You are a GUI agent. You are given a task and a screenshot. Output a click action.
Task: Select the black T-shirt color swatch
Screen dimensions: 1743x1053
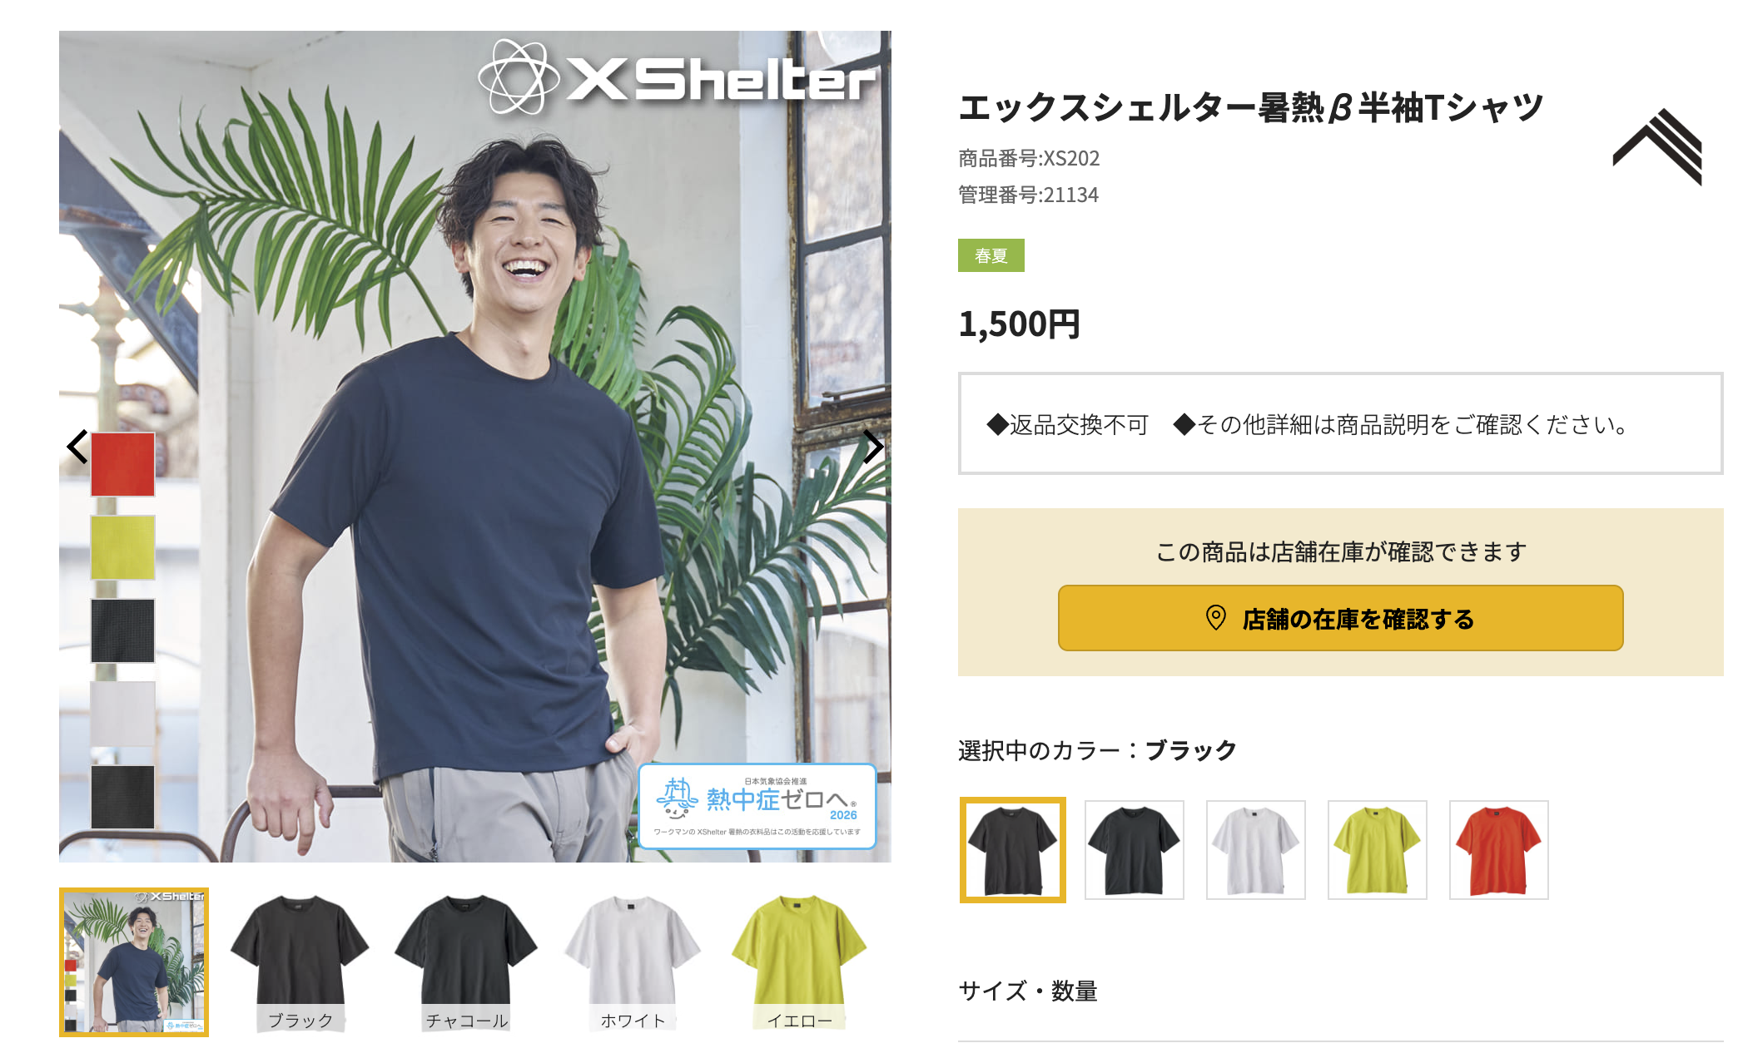click(1013, 850)
